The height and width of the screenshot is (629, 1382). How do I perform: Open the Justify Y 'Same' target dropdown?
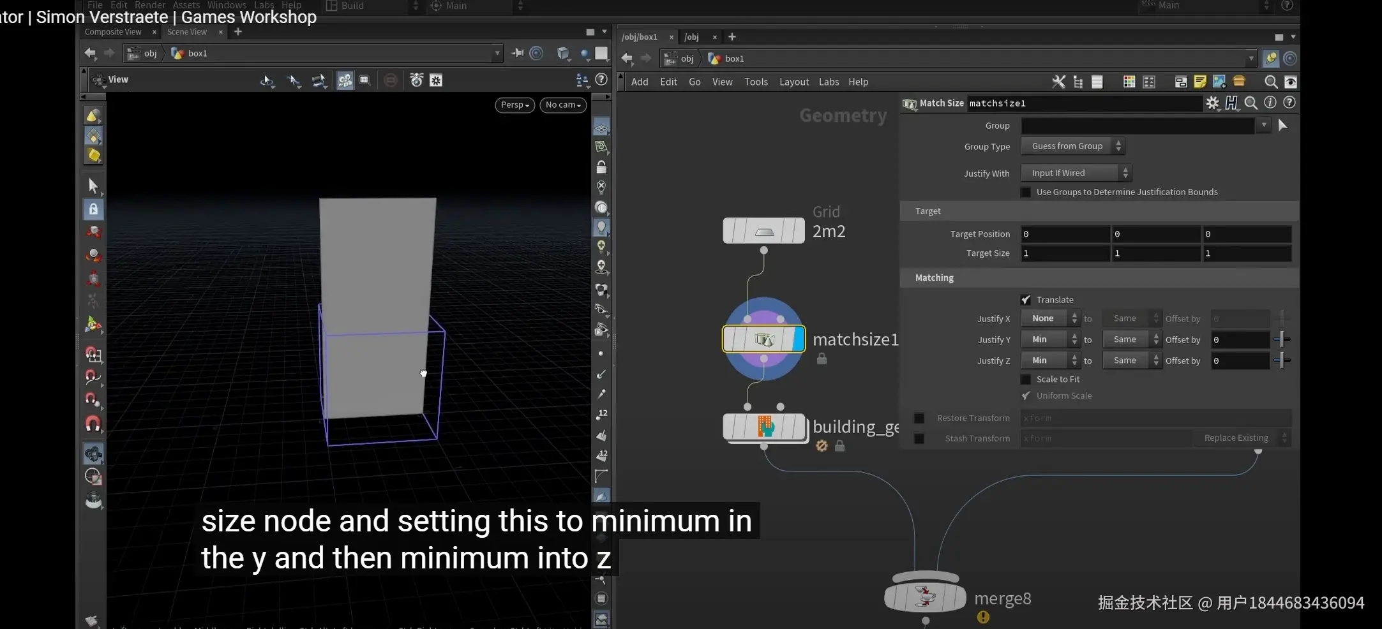tap(1132, 339)
